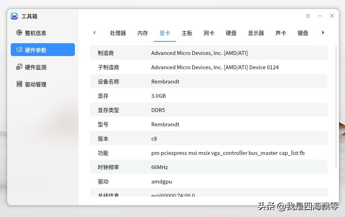Switch to the 主板 tab
This screenshot has height=217, width=345.
coord(187,33)
